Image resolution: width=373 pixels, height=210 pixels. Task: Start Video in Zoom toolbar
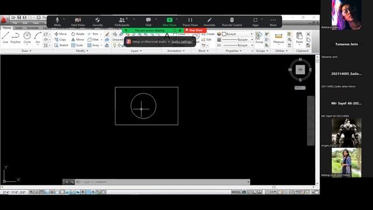[78, 22]
